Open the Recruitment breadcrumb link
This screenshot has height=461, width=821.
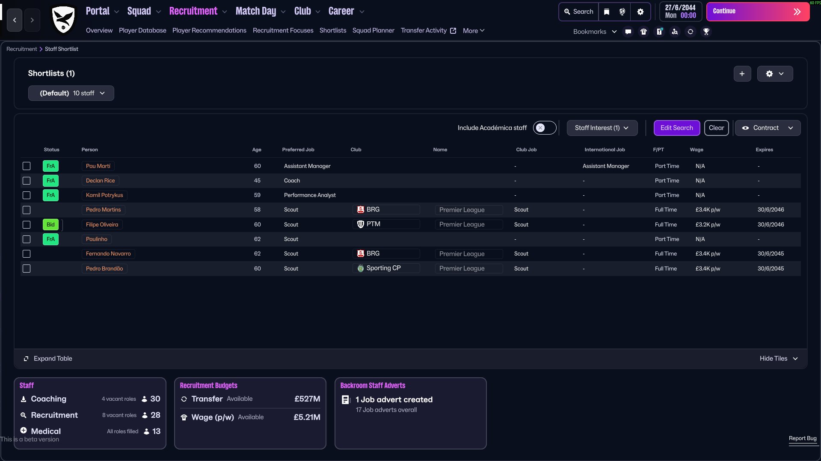coord(21,49)
